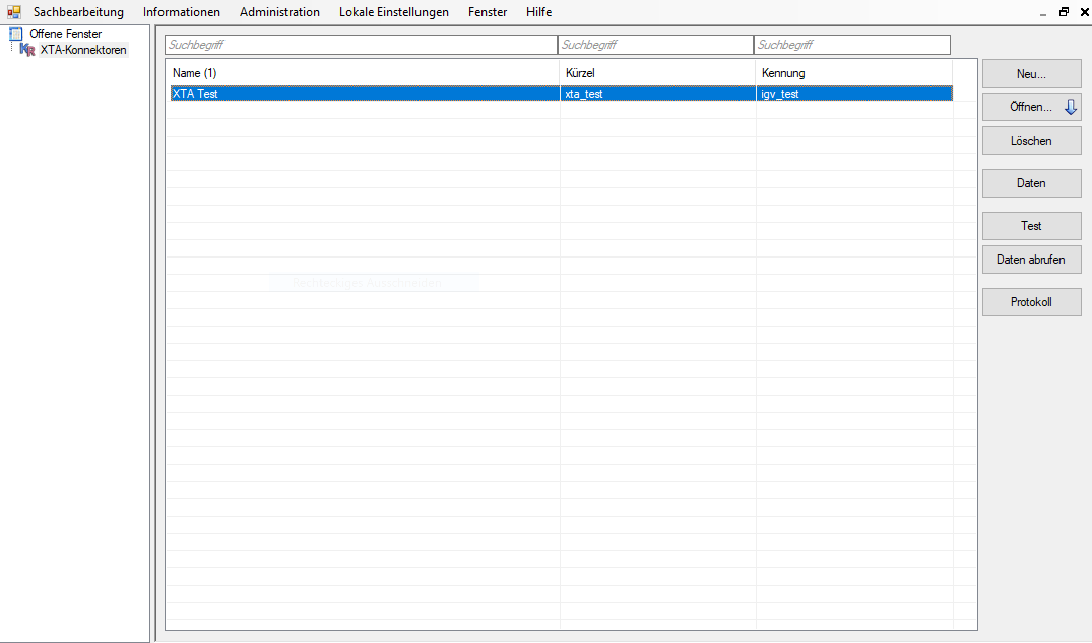
Task: Open the Administration menu
Action: pos(279,11)
